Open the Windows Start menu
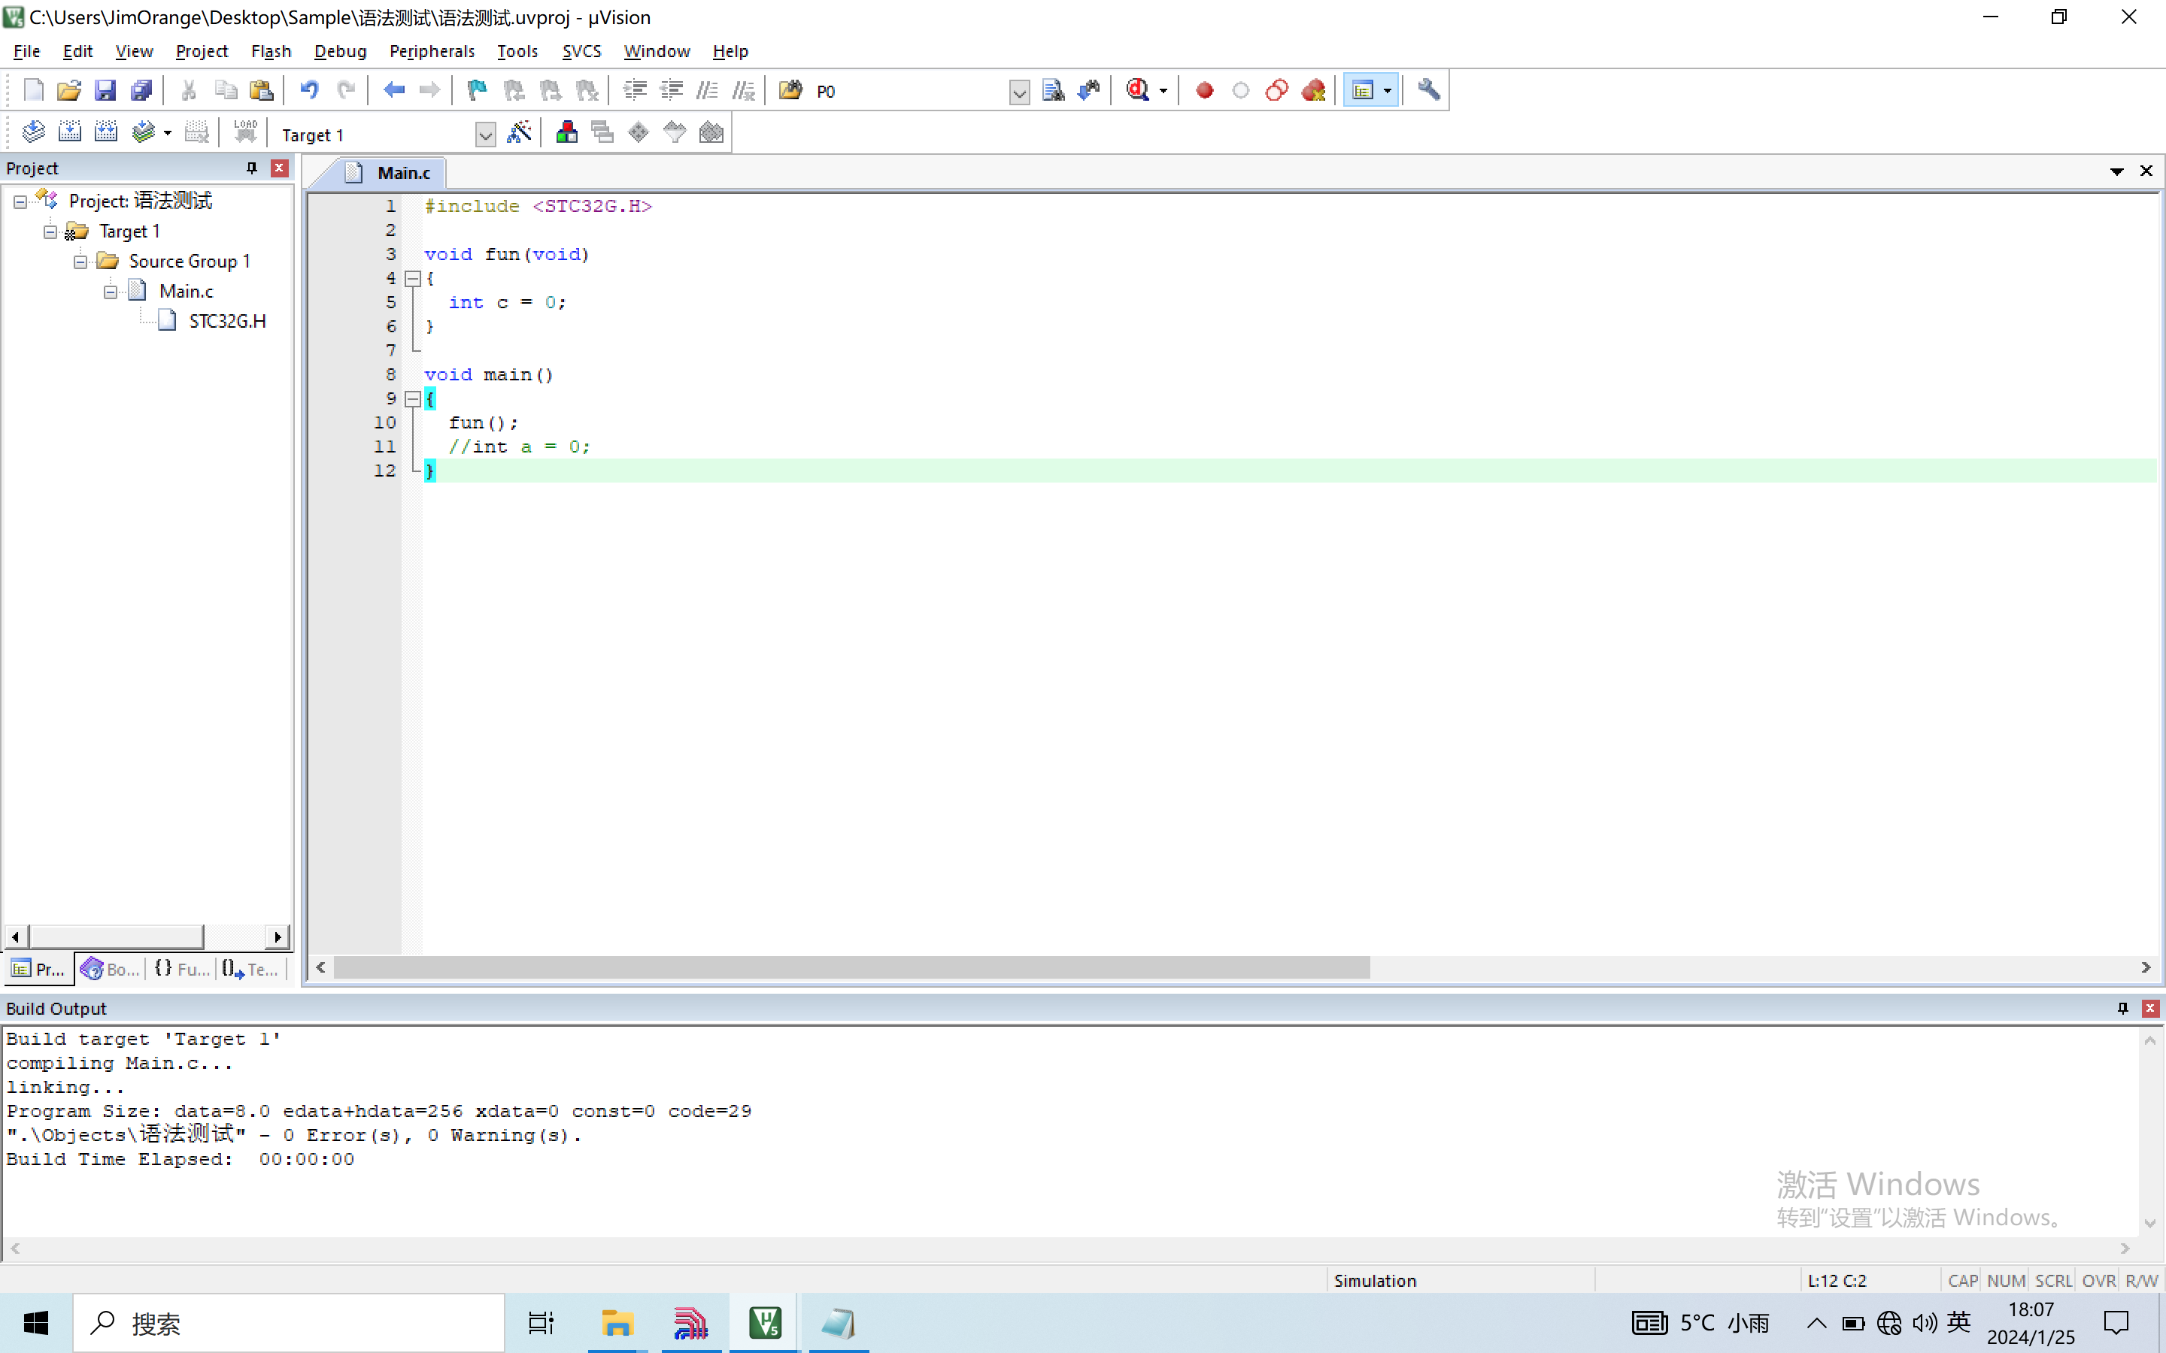The height and width of the screenshot is (1353, 2166). 36,1323
